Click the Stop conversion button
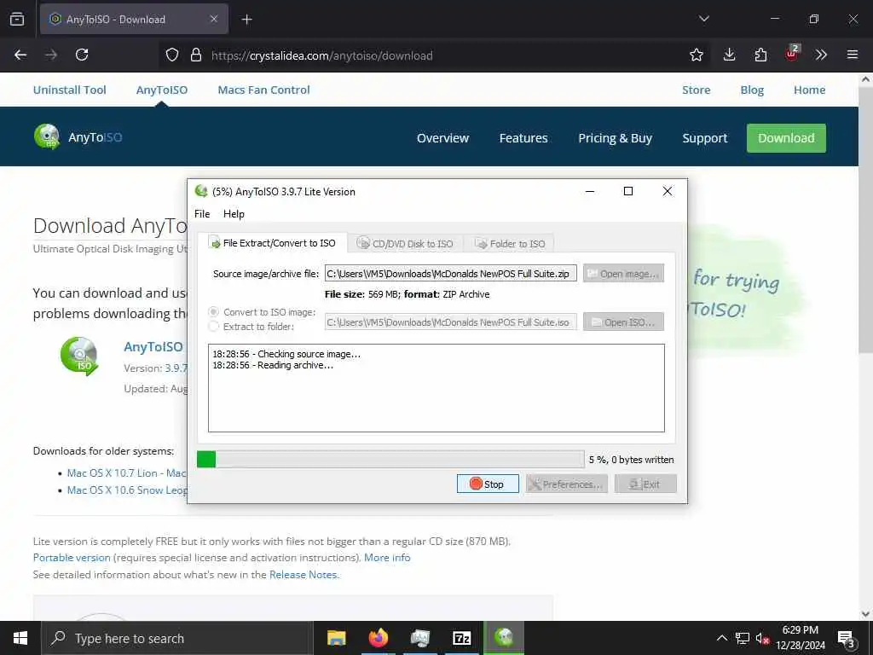Screen dimensions: 873x655 (x=488, y=484)
